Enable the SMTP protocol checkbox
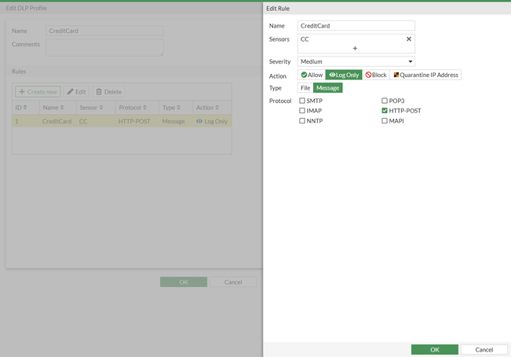 click(x=302, y=101)
